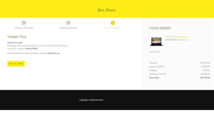Click the Copyright 2018 Zen Store footer text
This screenshot has height=114, width=214.
(91, 100)
